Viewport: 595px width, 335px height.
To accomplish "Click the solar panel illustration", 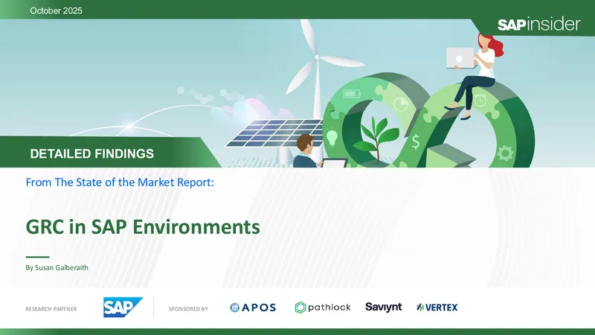I will [274, 133].
